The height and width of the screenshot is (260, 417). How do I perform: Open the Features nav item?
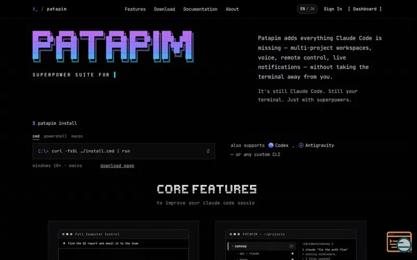tap(135, 9)
